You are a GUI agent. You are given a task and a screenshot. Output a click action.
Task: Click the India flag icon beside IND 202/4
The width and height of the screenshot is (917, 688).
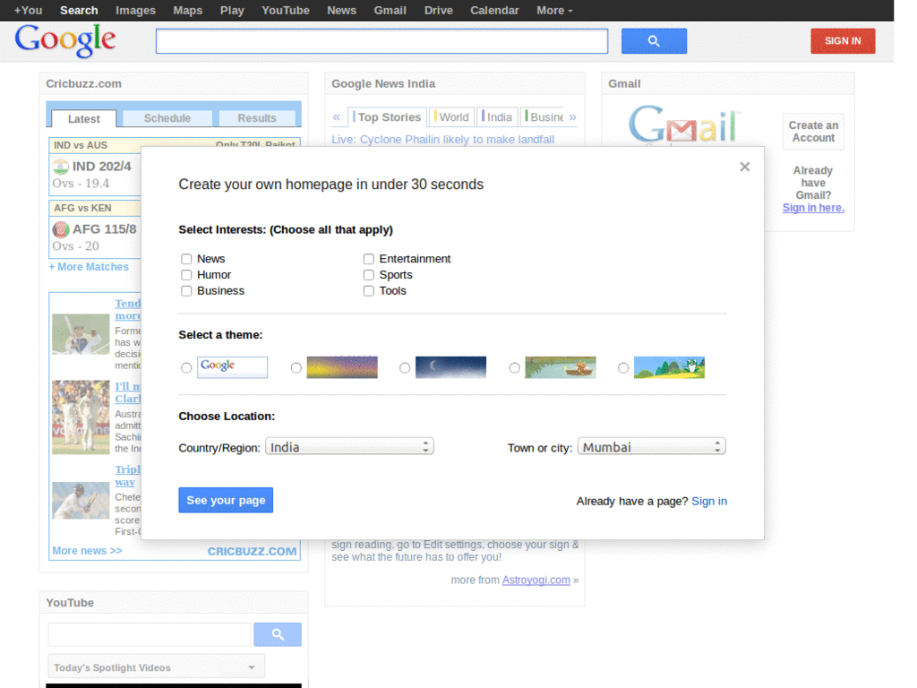point(61,167)
